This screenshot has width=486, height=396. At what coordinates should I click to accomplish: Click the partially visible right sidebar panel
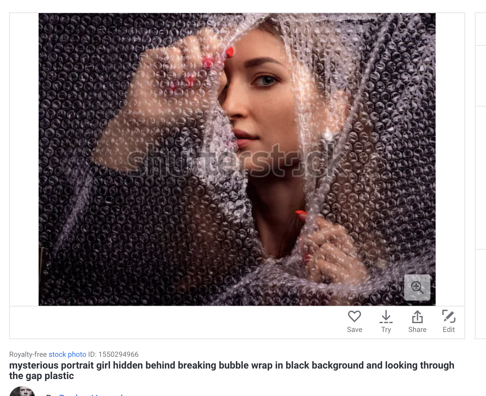(x=480, y=176)
